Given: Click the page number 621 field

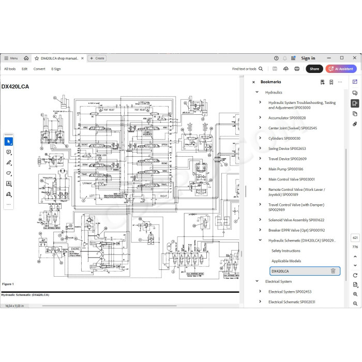Looking at the screenshot, I should click(355, 237).
